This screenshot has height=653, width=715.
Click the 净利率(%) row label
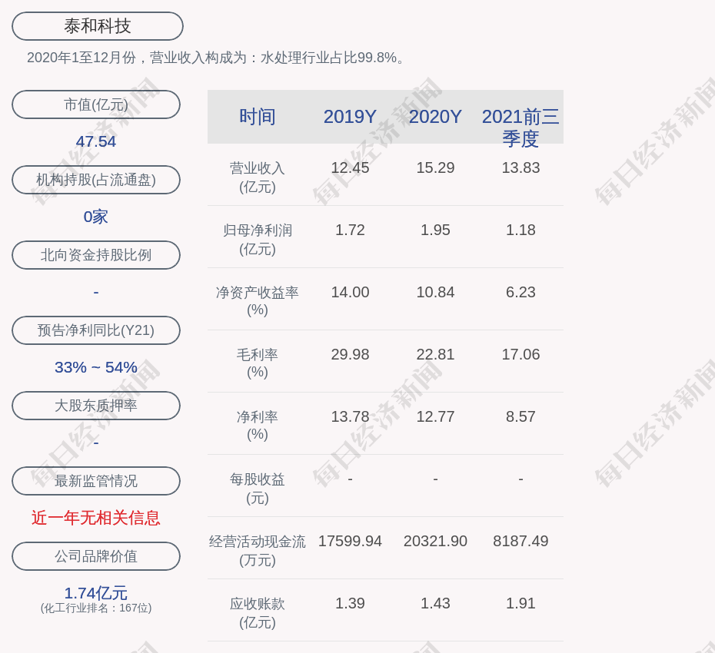pos(258,426)
